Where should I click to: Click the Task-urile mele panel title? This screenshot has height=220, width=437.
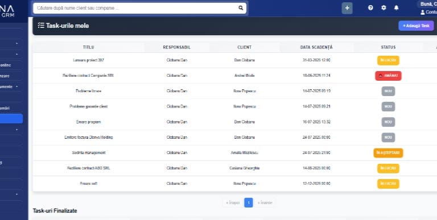pyautogui.click(x=67, y=26)
